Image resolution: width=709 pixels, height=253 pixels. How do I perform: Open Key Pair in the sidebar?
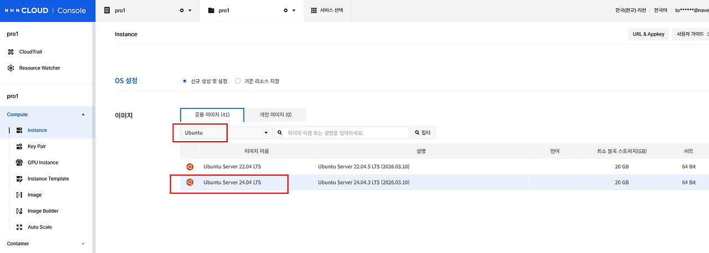pyautogui.click(x=37, y=147)
